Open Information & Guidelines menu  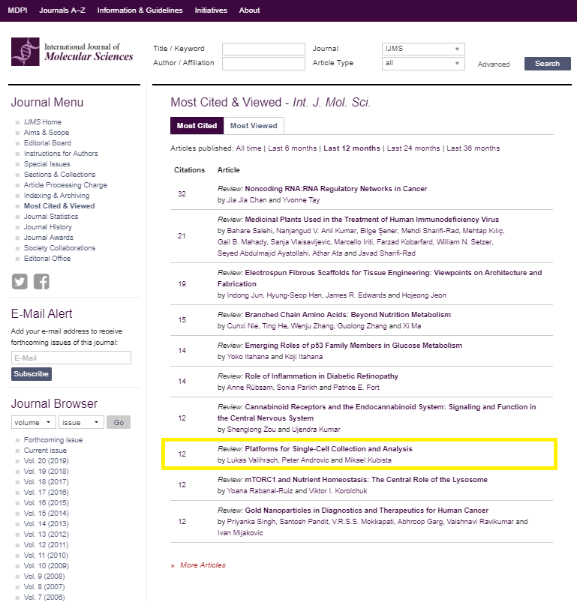[140, 10]
